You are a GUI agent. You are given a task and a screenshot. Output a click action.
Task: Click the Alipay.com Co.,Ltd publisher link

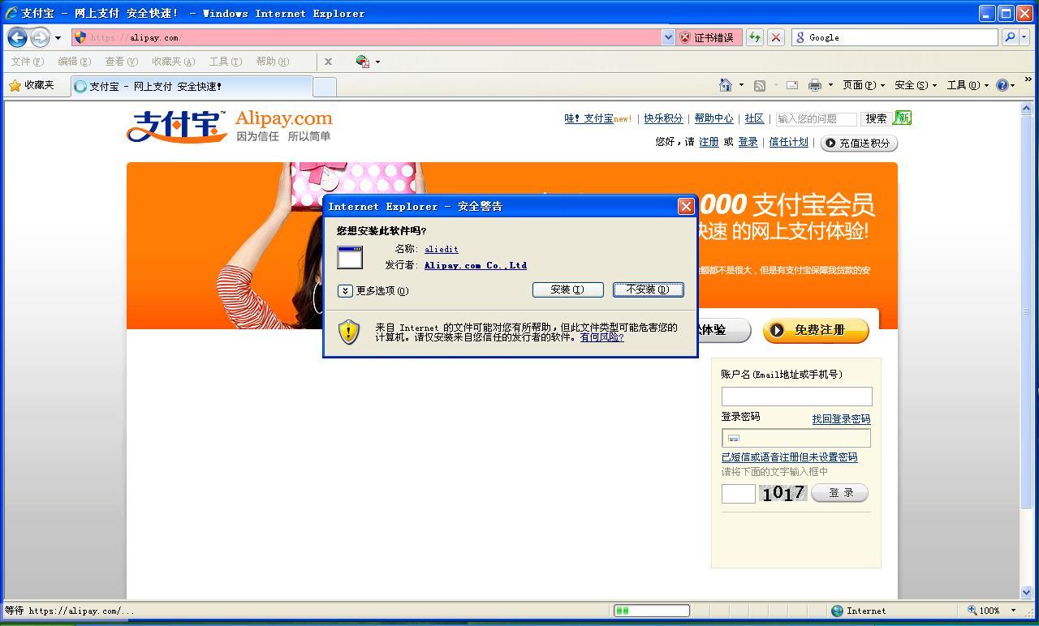click(x=476, y=265)
